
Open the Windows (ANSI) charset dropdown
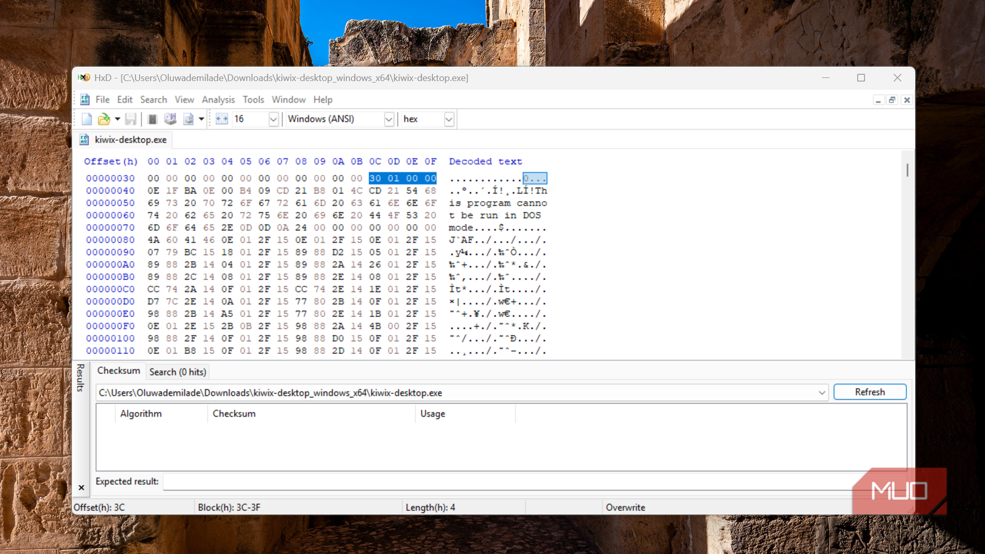point(389,119)
